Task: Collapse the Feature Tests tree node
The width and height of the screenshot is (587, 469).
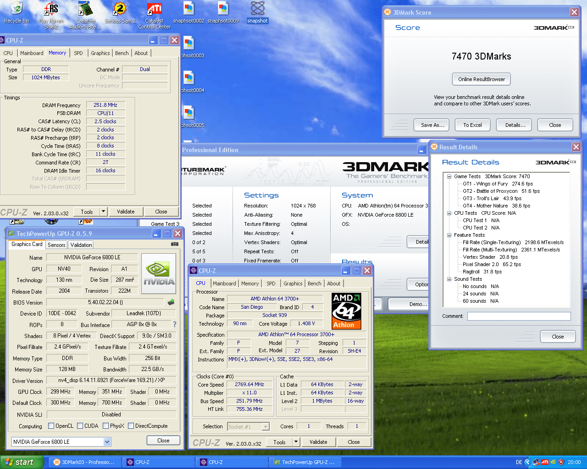Action: pos(449,235)
